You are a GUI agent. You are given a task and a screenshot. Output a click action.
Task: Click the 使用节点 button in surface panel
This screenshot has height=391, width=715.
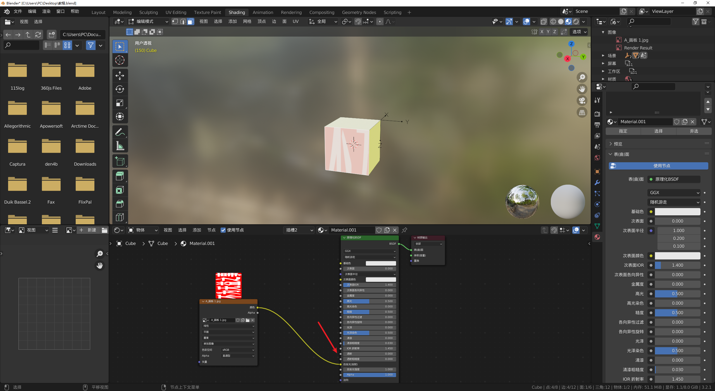tap(658, 166)
